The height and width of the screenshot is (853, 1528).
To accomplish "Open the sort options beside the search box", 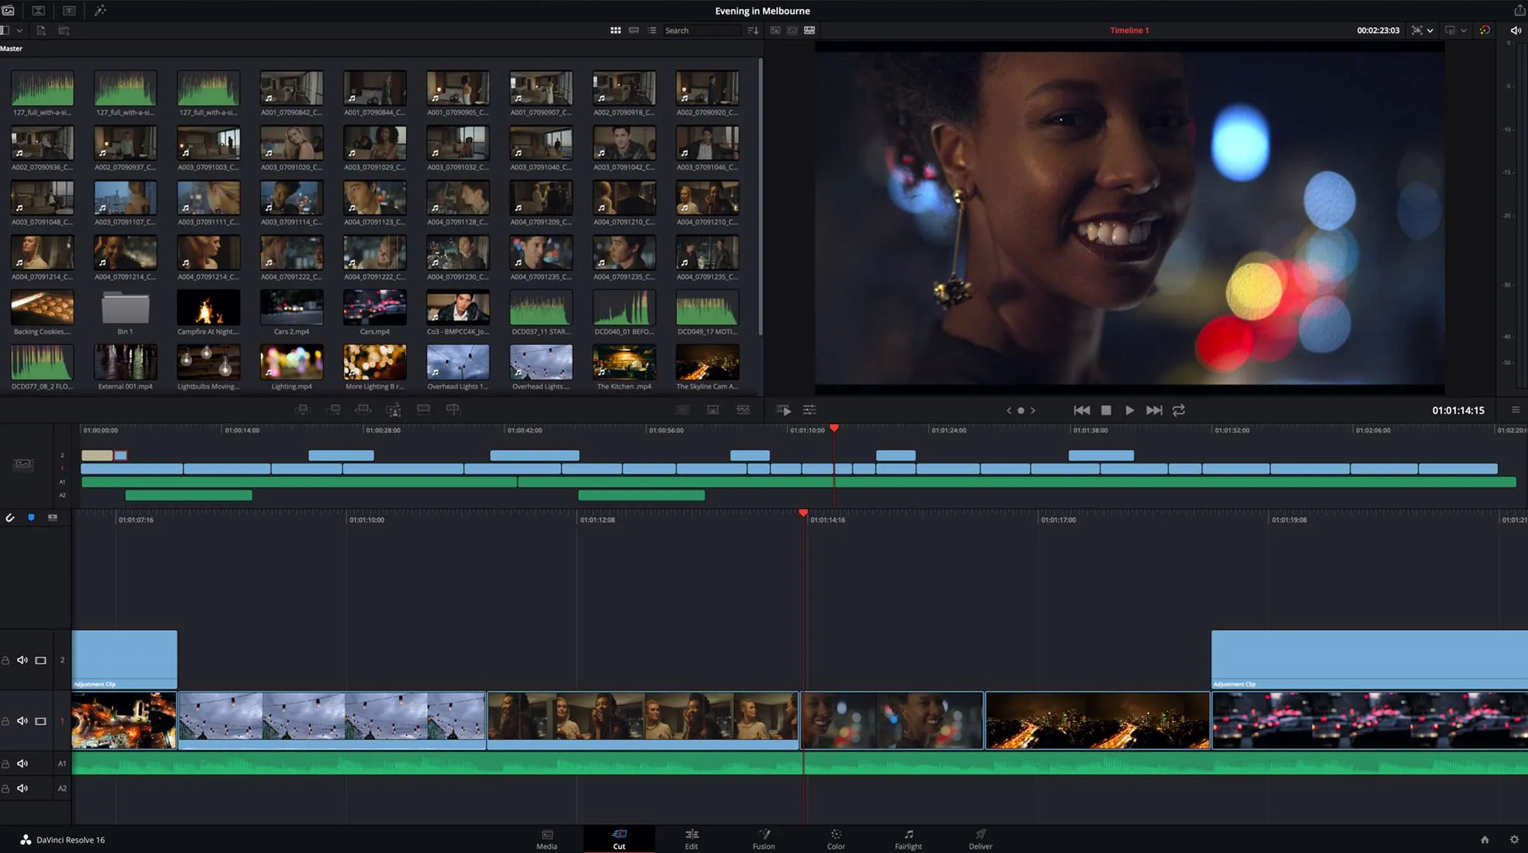I will tap(751, 30).
